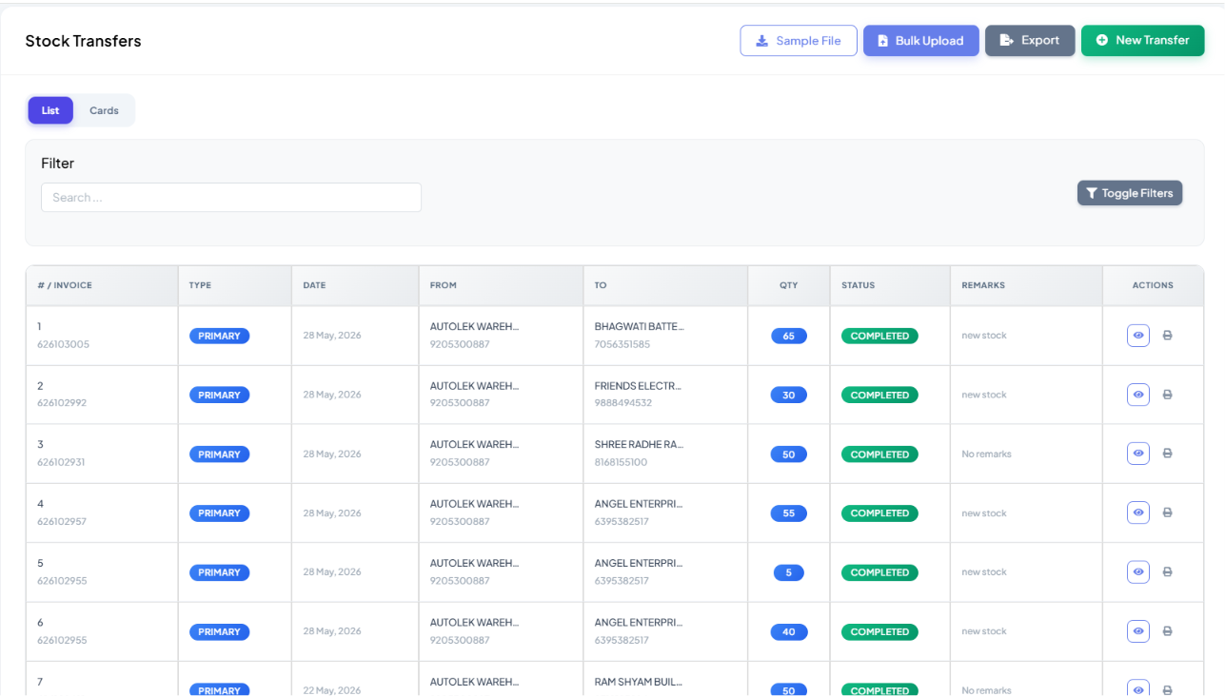Click PRIMARY badge in row 1

coord(219,336)
